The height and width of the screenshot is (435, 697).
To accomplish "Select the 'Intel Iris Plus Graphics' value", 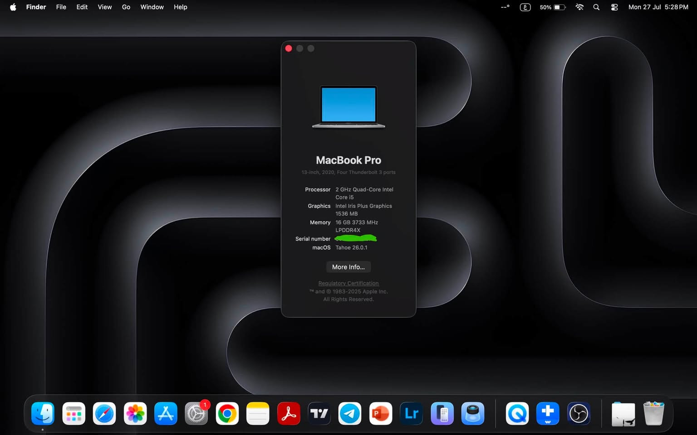I will coord(364,206).
